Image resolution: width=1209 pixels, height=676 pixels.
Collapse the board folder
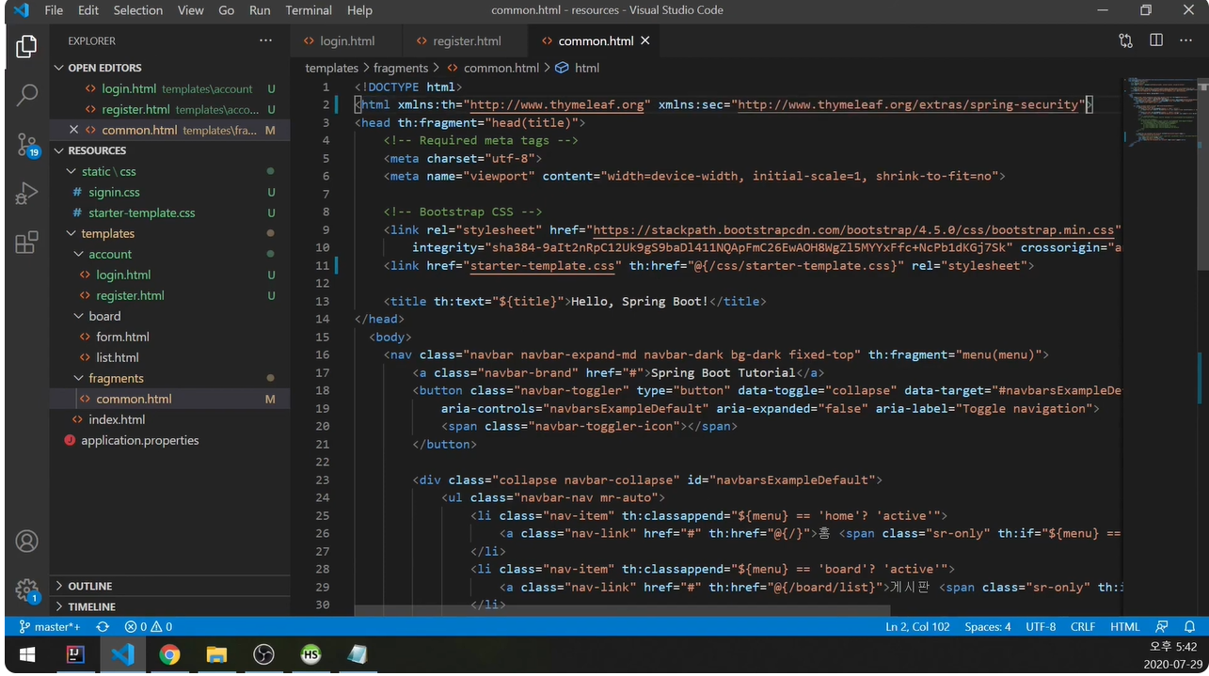(x=80, y=316)
